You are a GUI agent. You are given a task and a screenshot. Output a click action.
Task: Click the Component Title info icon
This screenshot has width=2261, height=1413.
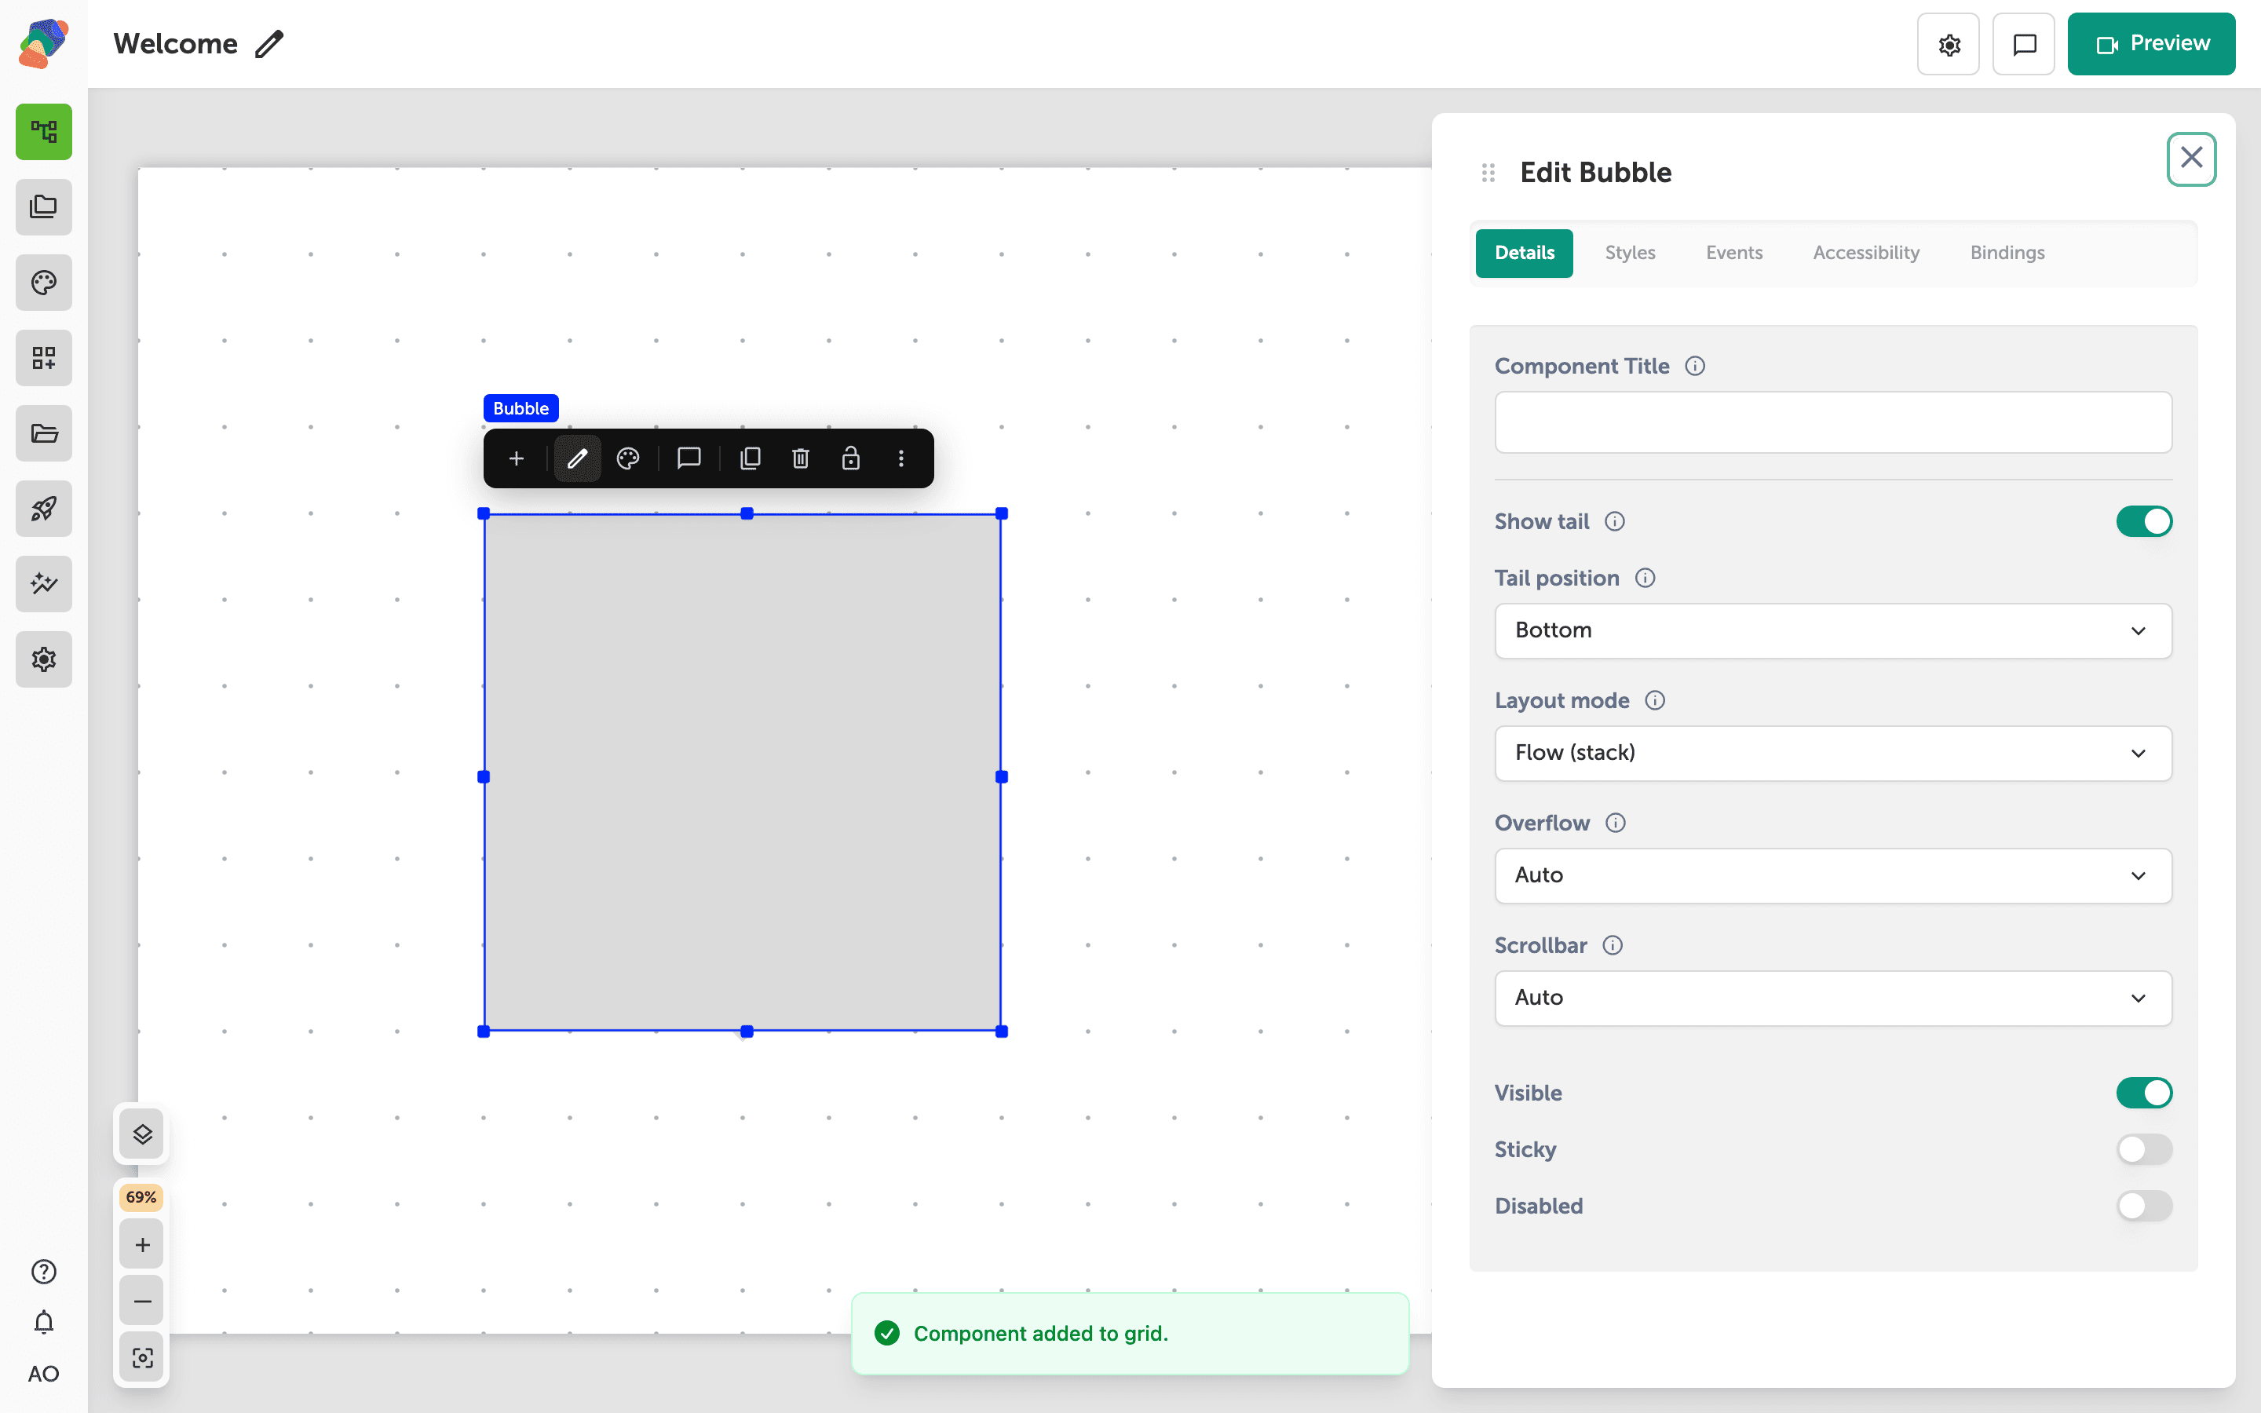pos(1695,367)
